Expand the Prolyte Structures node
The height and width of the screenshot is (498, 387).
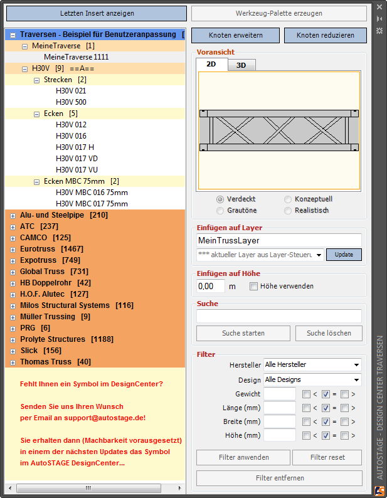[x=13, y=339]
